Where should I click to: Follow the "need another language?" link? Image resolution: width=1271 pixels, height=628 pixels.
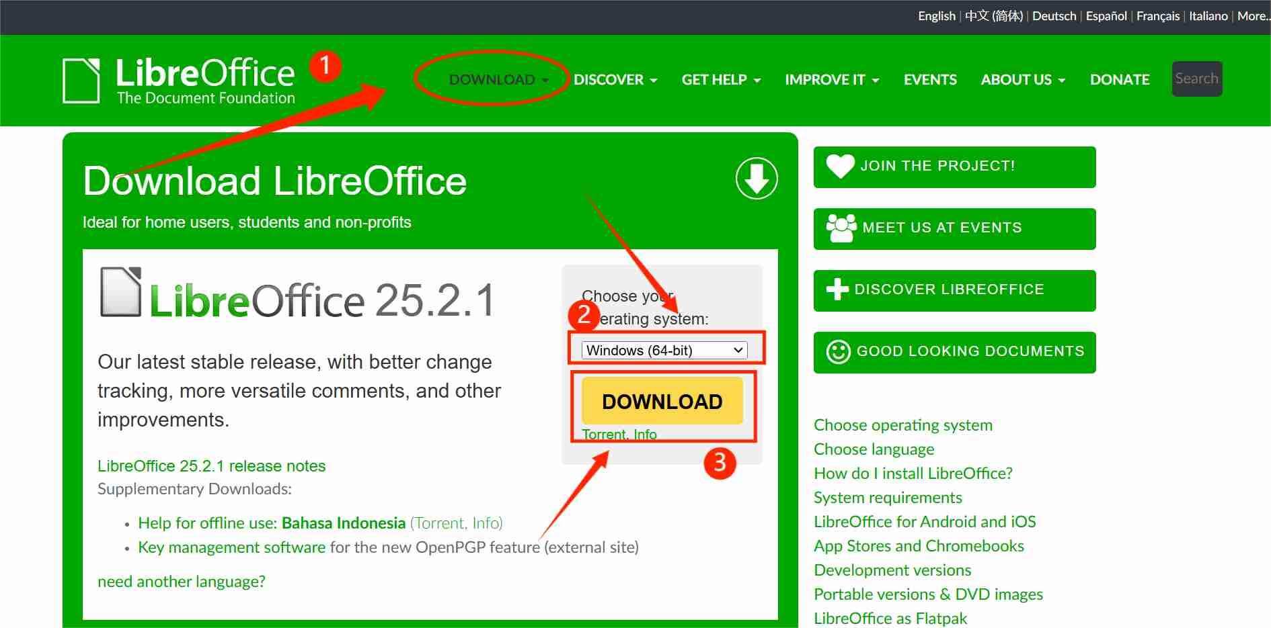point(182,581)
